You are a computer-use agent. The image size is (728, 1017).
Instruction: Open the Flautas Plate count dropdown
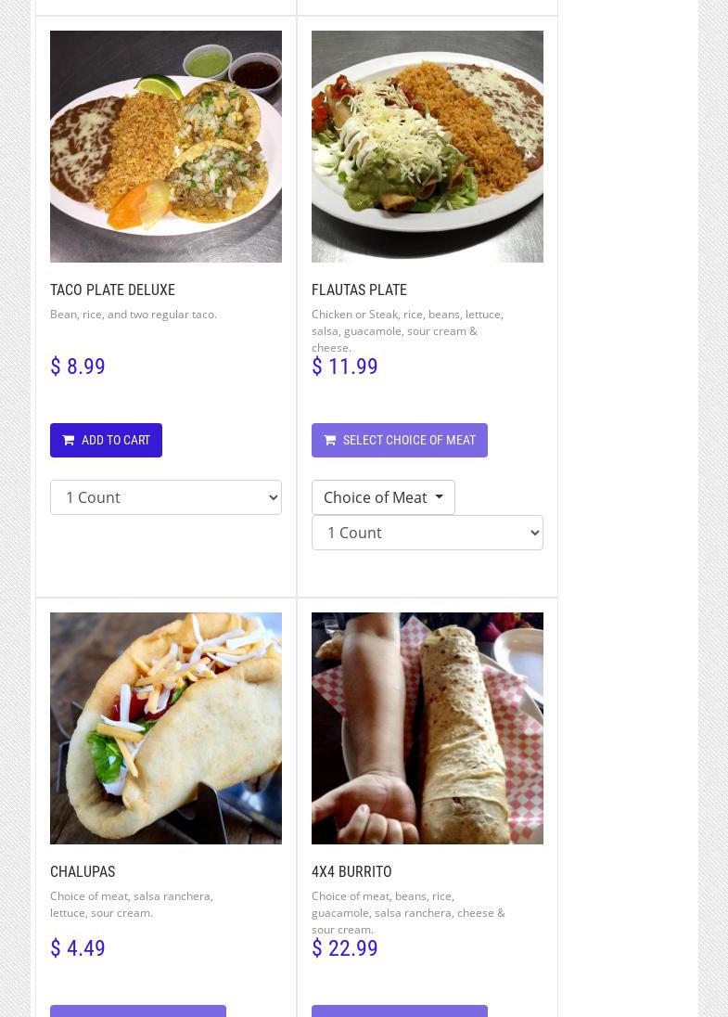pyautogui.click(x=428, y=533)
